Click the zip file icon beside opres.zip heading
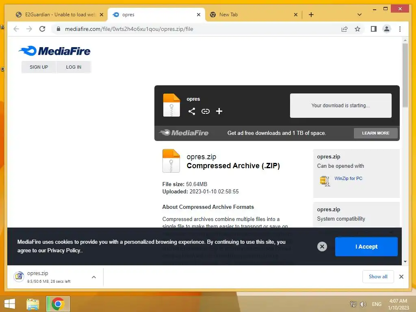Screen dimensions: 416x312 coord(171,161)
